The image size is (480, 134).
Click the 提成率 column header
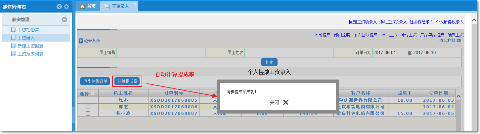pos(405,93)
